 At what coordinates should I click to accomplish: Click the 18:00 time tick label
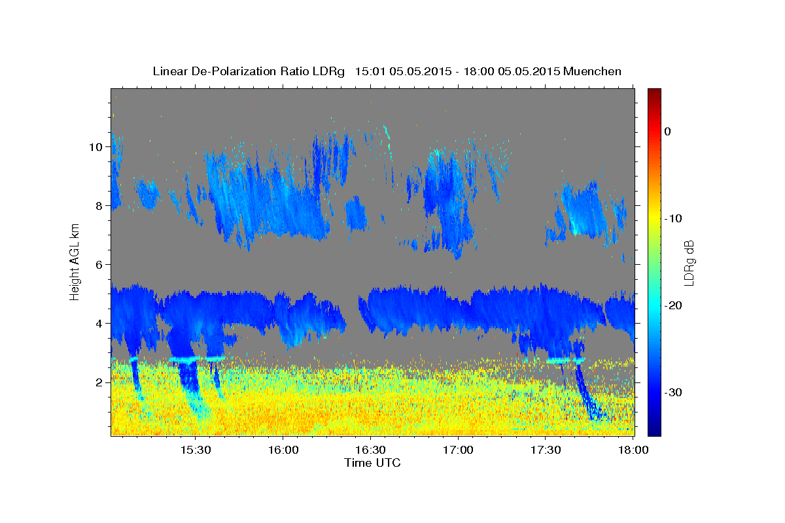tap(633, 450)
